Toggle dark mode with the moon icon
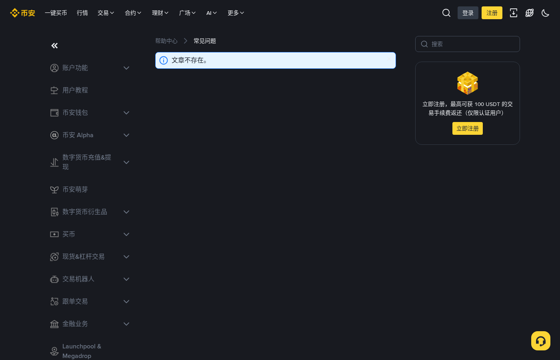 [x=546, y=13]
